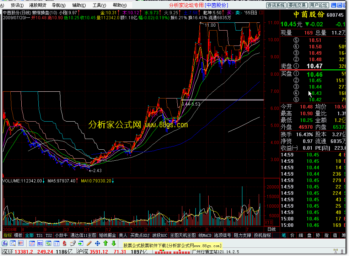Switch to the 笔 tick detail tab

pos(284,235)
